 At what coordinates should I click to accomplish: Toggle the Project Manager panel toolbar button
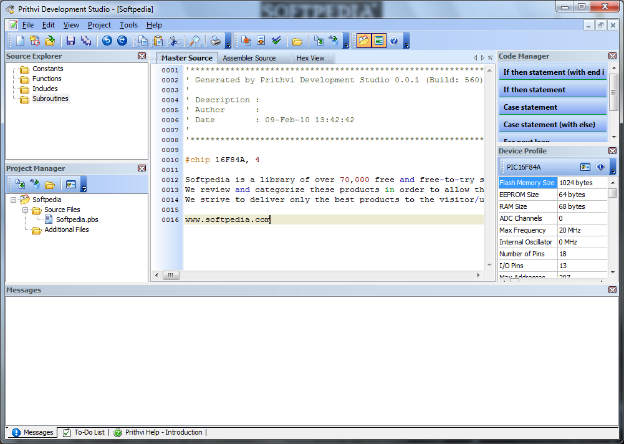pos(363,41)
